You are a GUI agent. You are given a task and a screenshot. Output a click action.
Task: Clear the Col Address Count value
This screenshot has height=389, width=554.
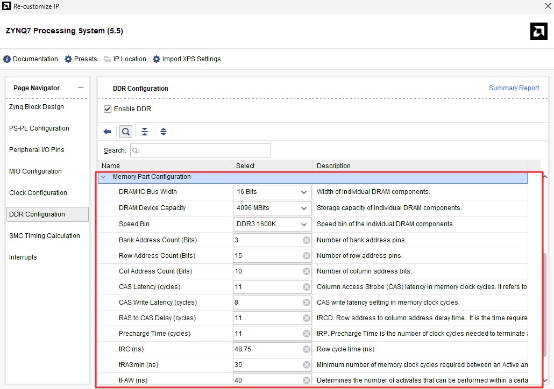click(x=307, y=271)
